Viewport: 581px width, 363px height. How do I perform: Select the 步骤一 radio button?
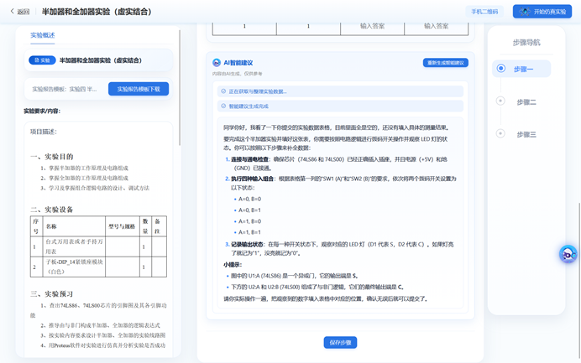[x=501, y=69]
